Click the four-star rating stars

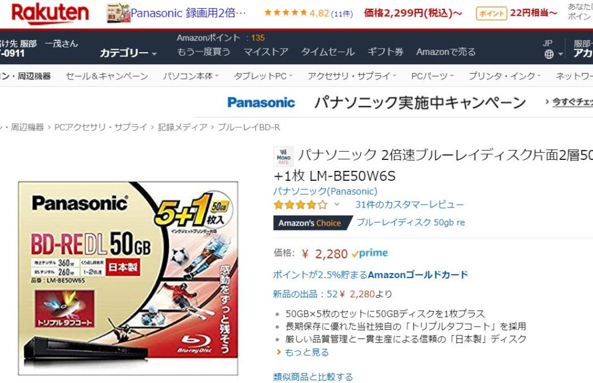tap(301, 205)
